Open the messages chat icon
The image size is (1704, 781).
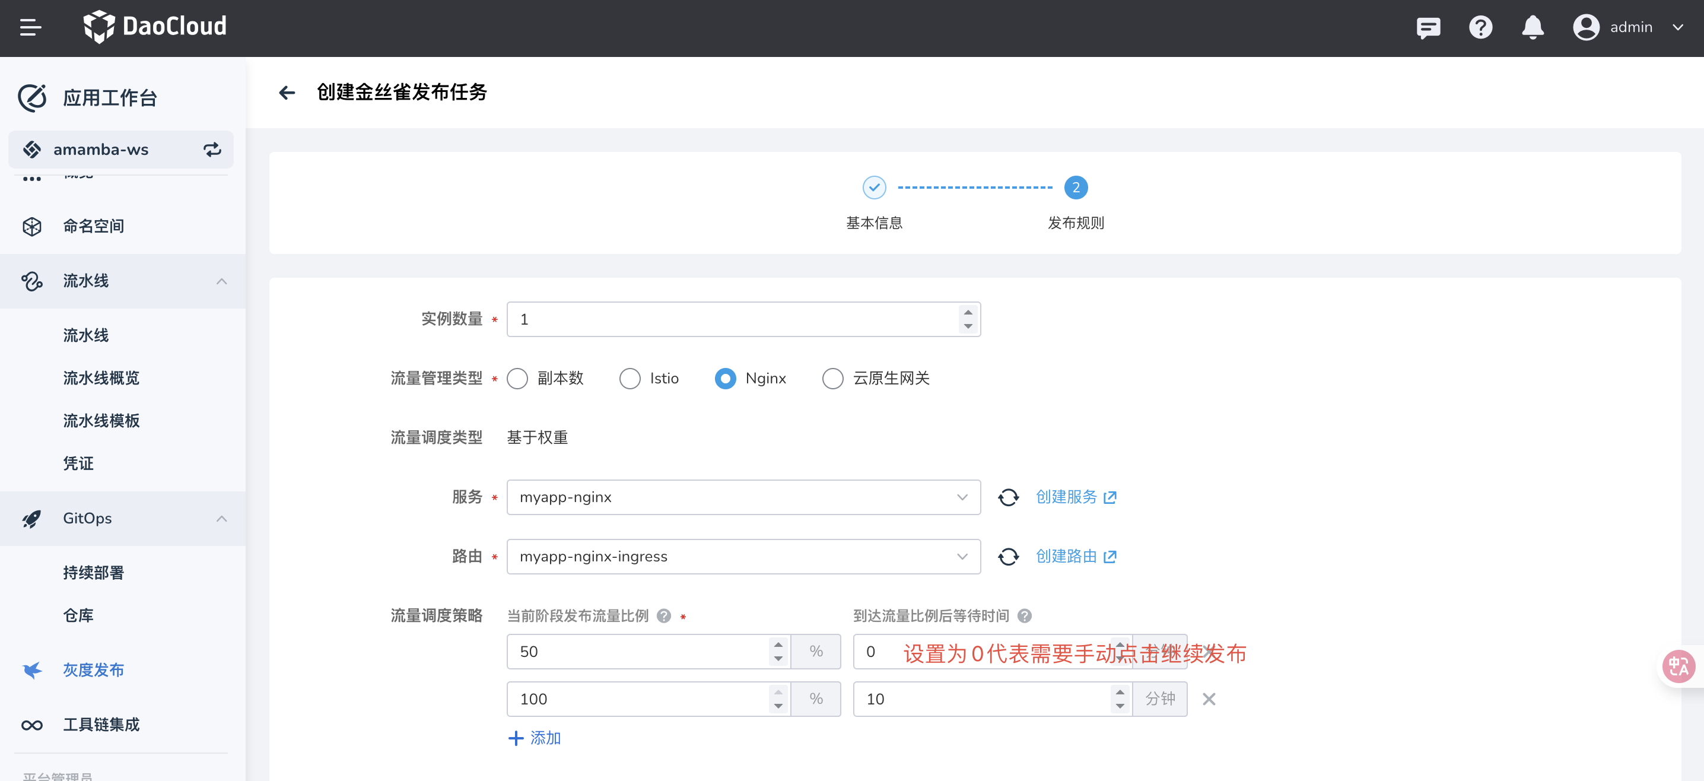coord(1428,27)
